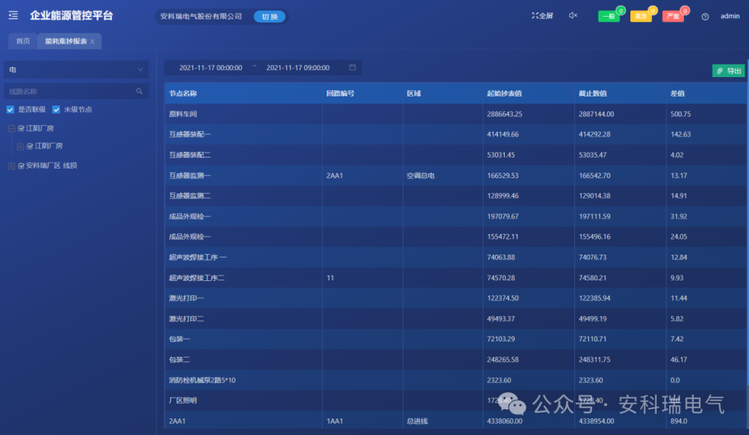This screenshot has width=749, height=435.
Task: Click the 总进线 area cell
Action: tap(417, 421)
